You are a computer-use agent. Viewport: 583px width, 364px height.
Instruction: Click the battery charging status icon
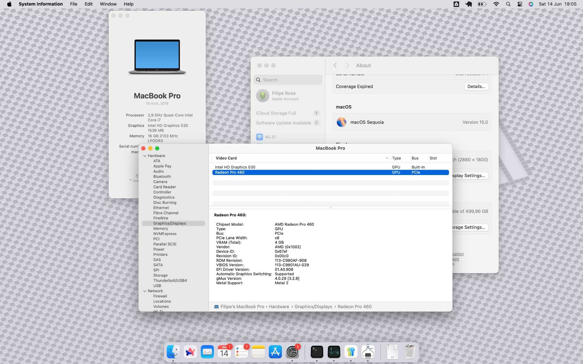482,4
